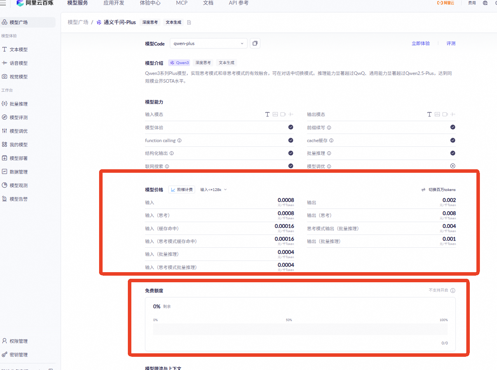This screenshot has height=370, width=497.
Task: Click the 评测 link
Action: (x=451, y=43)
